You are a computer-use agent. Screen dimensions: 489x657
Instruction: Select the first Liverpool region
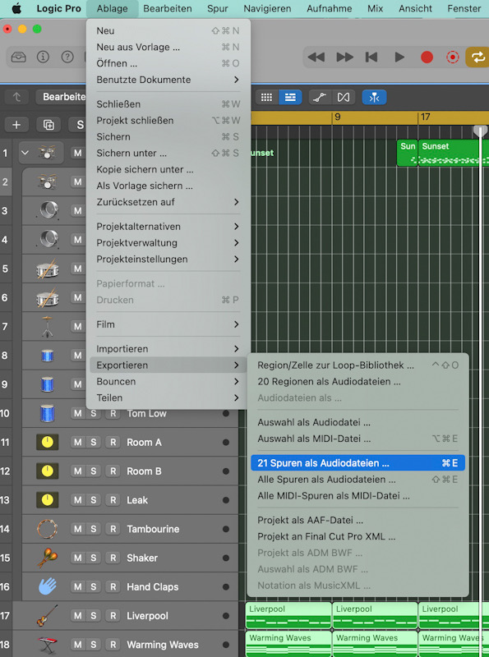[x=288, y=615]
